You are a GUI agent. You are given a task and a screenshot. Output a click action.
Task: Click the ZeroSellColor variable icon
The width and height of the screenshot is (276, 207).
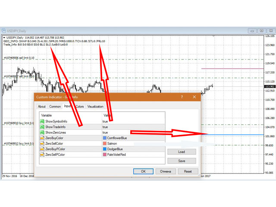pyautogui.click(x=42, y=144)
